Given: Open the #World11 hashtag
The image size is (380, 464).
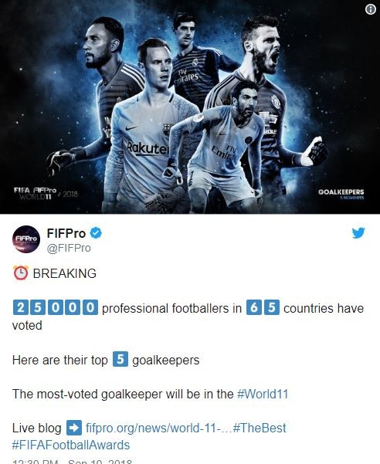Looking at the screenshot, I should [x=263, y=395].
